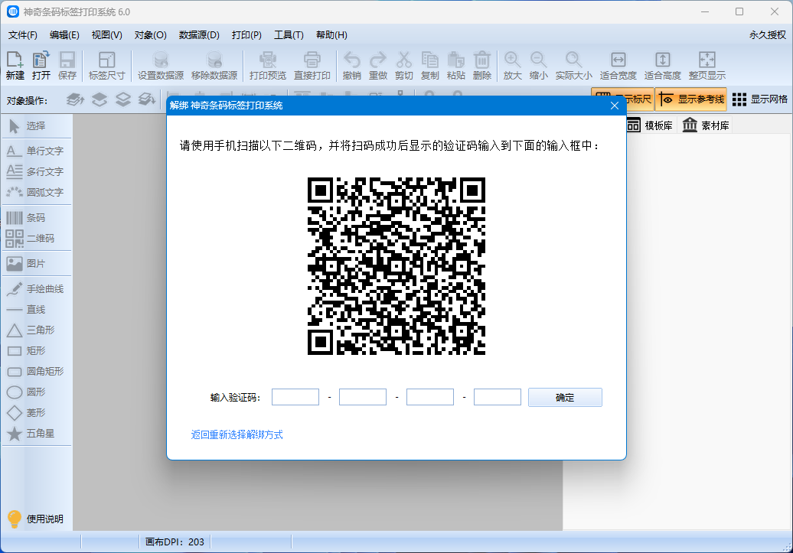793x553 pixels.
Task: Select the 五角星 star tool
Action: pos(37,433)
